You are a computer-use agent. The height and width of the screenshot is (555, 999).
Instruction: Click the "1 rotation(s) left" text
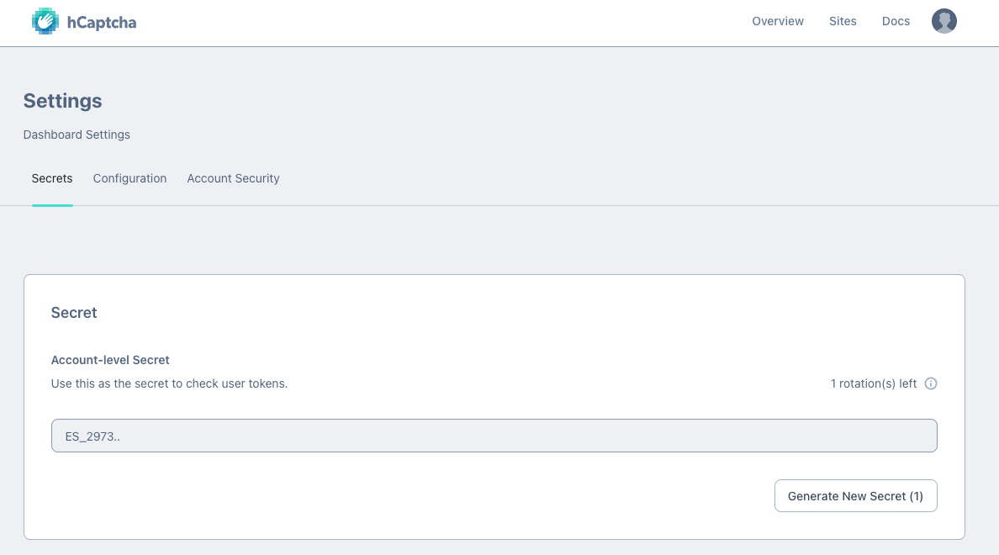tap(873, 383)
